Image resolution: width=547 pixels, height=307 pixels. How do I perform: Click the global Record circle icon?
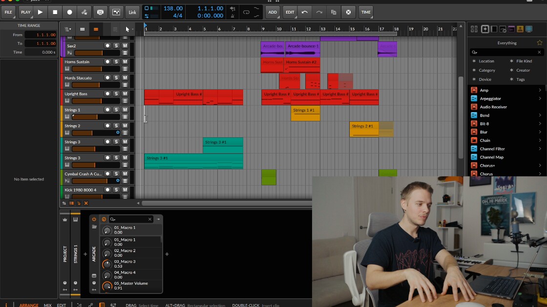click(x=69, y=12)
